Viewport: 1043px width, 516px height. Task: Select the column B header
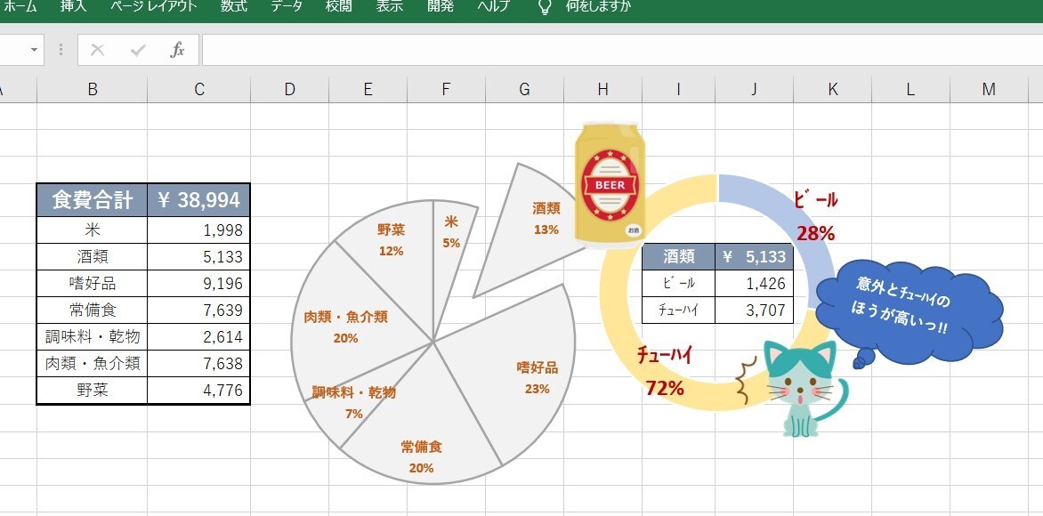pos(92,90)
